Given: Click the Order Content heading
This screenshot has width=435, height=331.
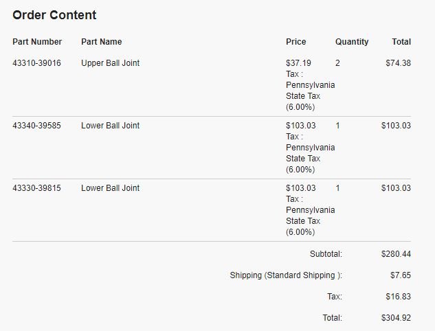Looking at the screenshot, I should pyautogui.click(x=54, y=15).
